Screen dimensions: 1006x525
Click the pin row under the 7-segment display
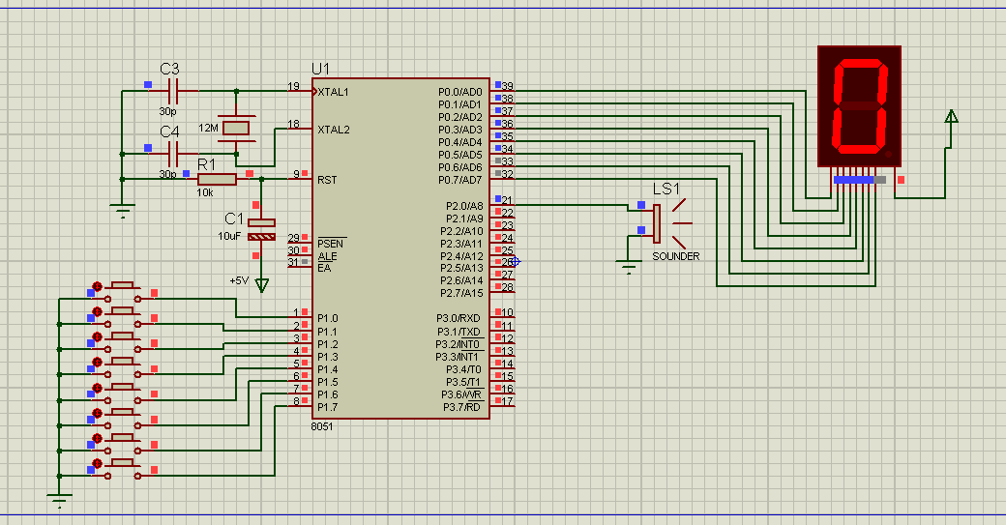[860, 180]
